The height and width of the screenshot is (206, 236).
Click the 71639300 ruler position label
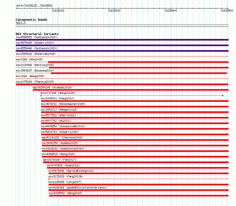coord(114,11)
